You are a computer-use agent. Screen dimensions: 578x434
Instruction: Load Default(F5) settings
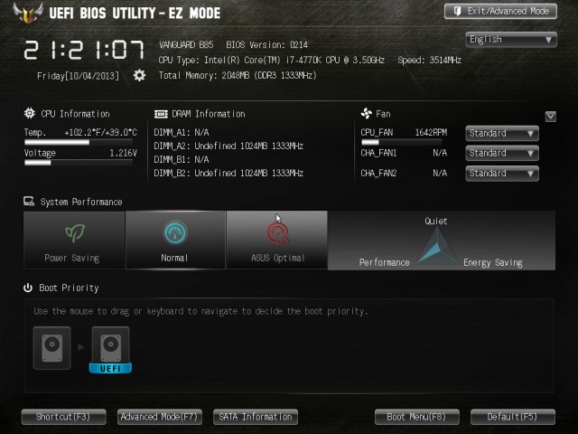513,417
